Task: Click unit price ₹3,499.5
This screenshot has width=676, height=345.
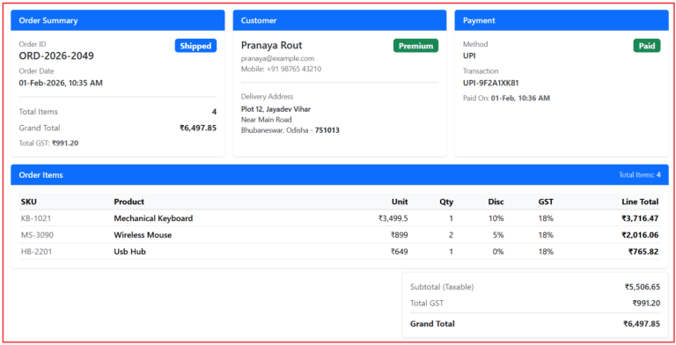Action: pos(393,218)
